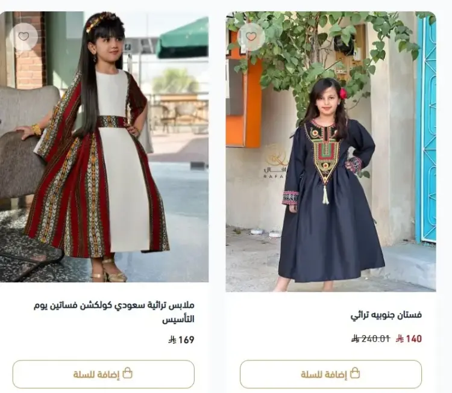Click the blue door in right photo
This screenshot has height=393, width=452.
click(x=426, y=129)
